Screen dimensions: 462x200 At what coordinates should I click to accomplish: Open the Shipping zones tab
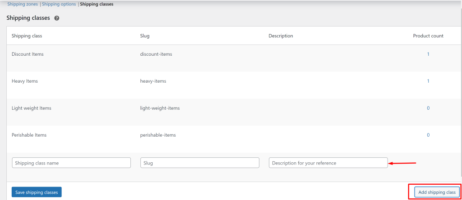23,4
